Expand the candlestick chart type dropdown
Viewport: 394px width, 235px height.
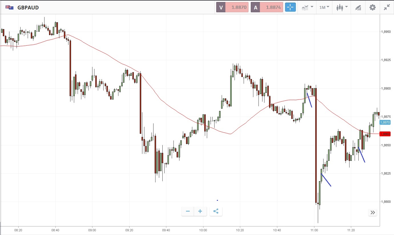point(342,7)
